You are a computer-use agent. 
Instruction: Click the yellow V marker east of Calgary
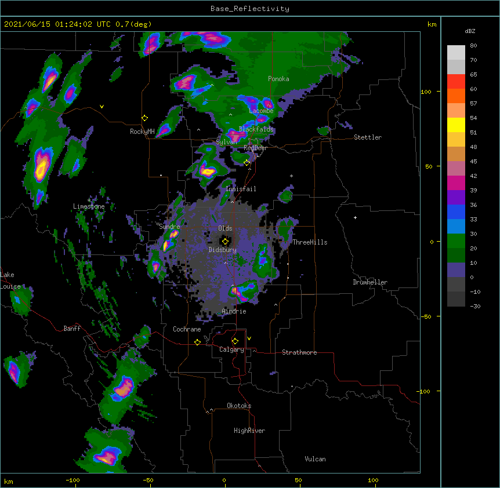coord(249,338)
